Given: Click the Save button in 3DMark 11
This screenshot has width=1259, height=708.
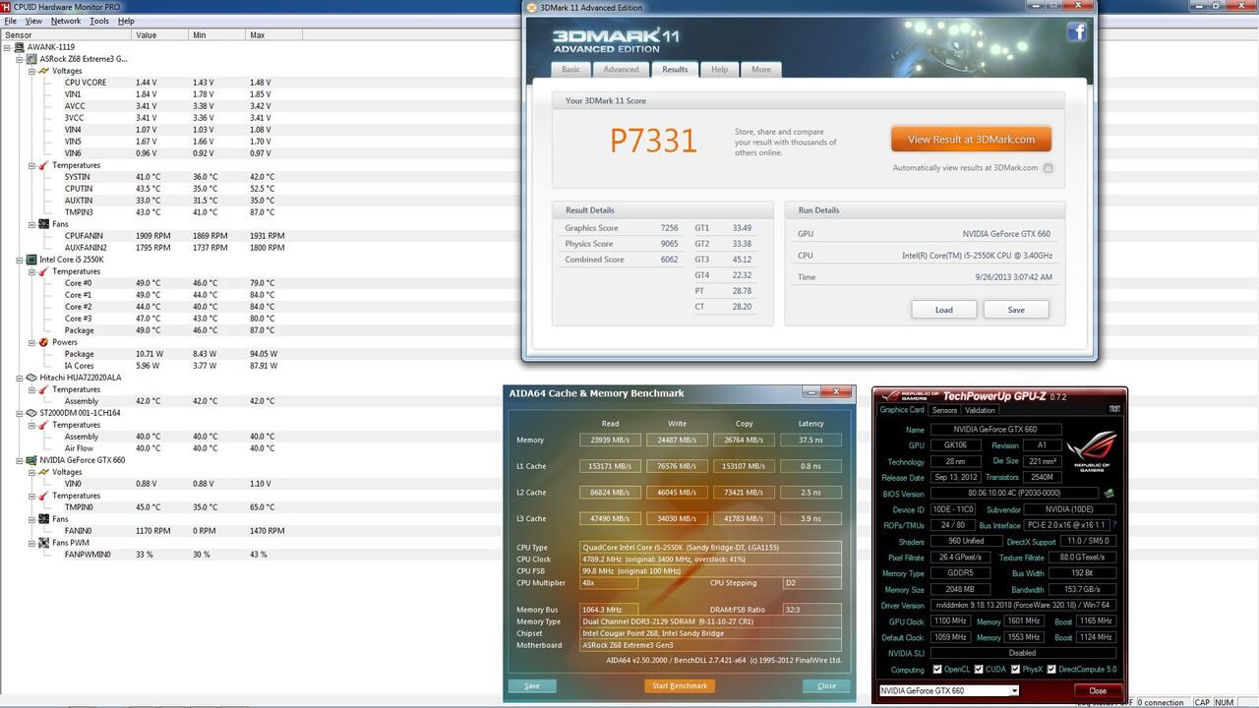Looking at the screenshot, I should click(1016, 310).
